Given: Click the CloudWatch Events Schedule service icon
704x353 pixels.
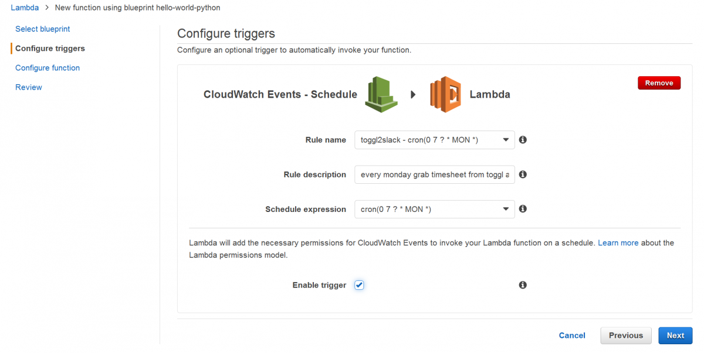Looking at the screenshot, I should 381,94.
